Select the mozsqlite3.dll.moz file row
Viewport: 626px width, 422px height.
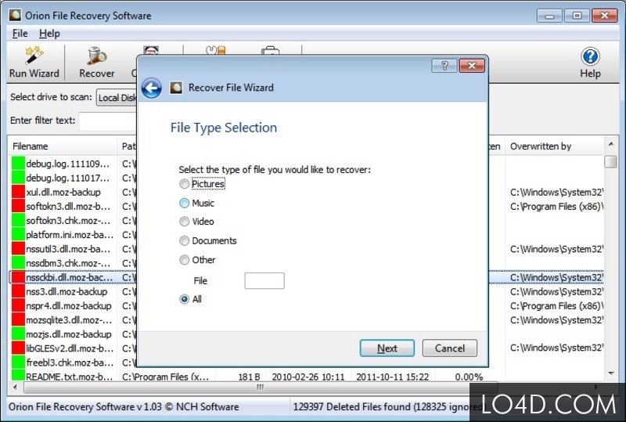(x=72, y=320)
